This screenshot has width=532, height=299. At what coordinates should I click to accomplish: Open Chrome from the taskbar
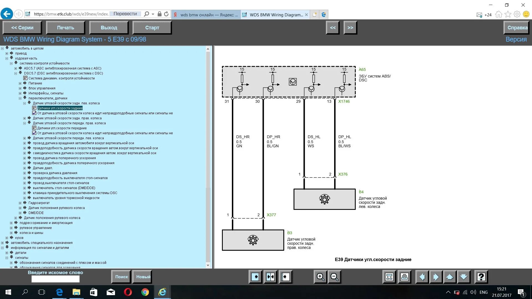[145, 292]
